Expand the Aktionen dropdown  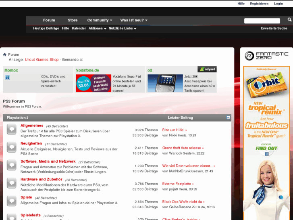point(98,29)
